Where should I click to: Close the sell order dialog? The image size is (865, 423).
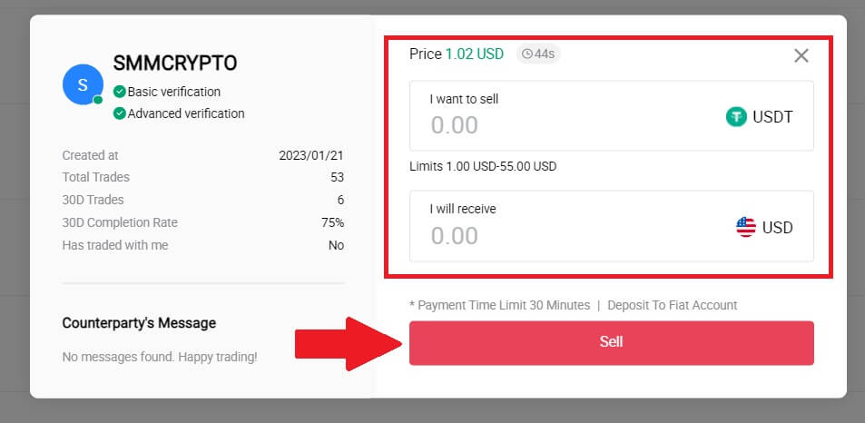coord(801,55)
